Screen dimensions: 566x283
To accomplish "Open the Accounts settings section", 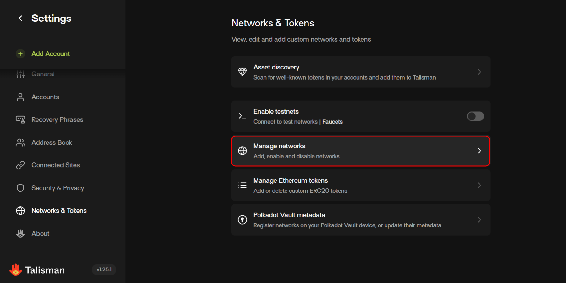I will point(45,97).
